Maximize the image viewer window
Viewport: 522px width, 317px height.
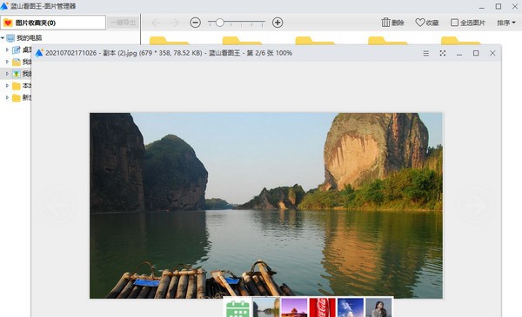(476, 53)
